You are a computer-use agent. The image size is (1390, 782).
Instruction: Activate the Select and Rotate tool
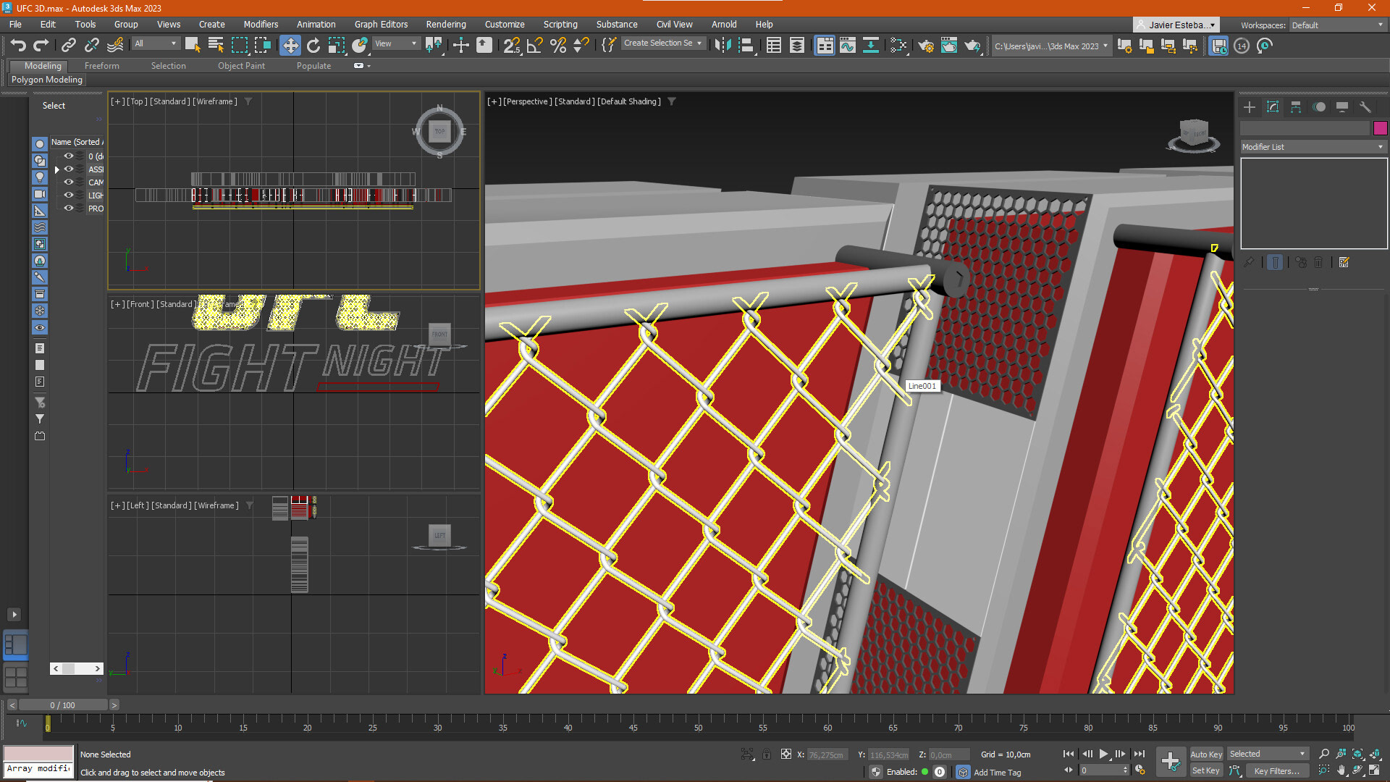pyautogui.click(x=313, y=46)
